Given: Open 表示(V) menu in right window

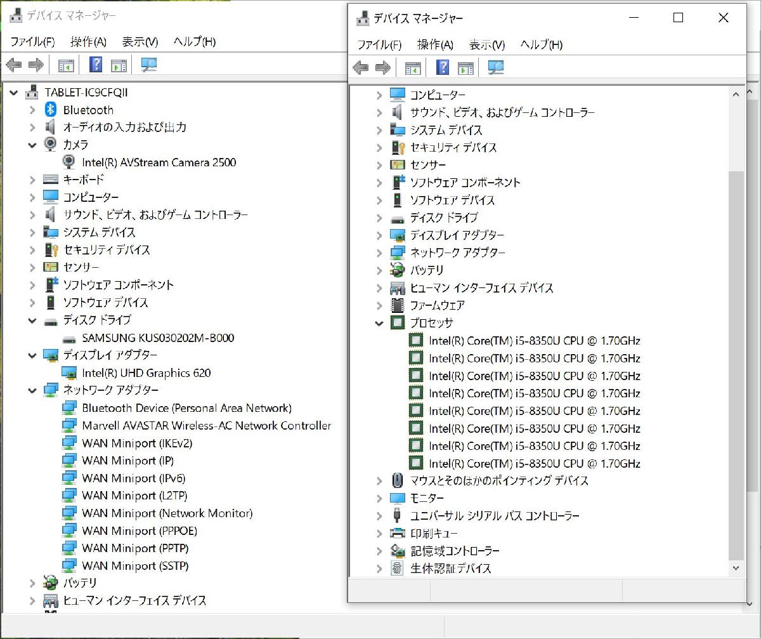Looking at the screenshot, I should pos(486,45).
